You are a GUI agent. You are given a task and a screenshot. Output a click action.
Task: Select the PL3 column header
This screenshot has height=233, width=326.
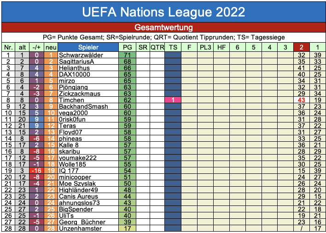pos(205,47)
